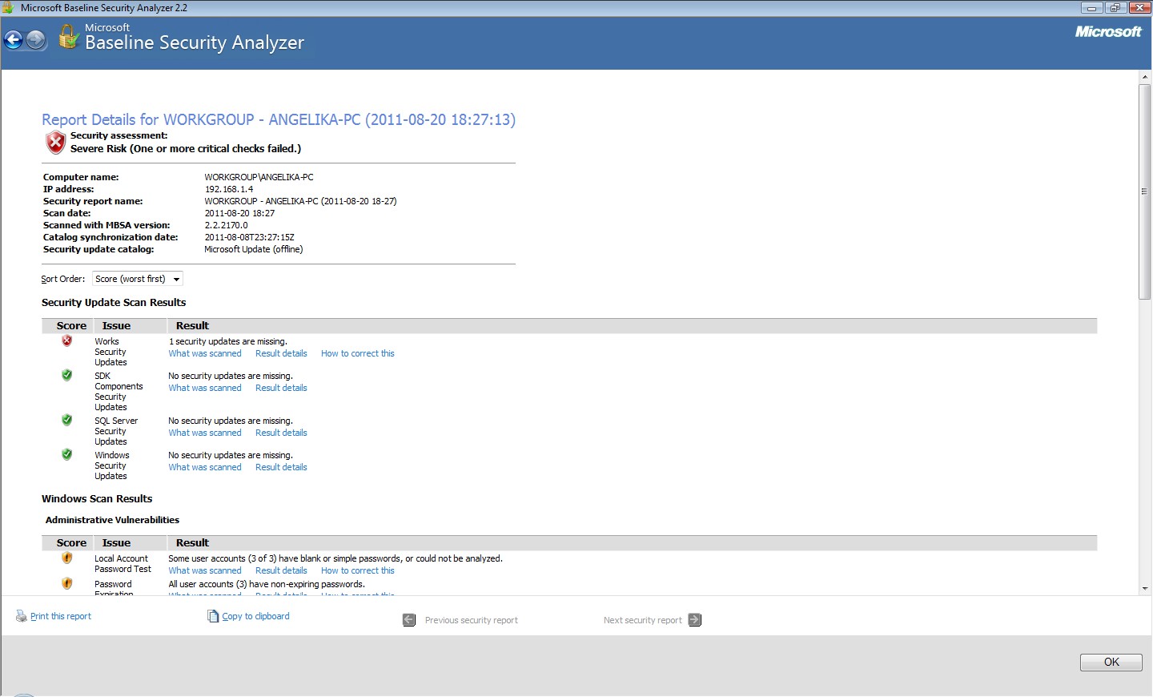The height and width of the screenshot is (697, 1153).
Task: Open How to correct this for Local Account Password
Action: [358, 570]
